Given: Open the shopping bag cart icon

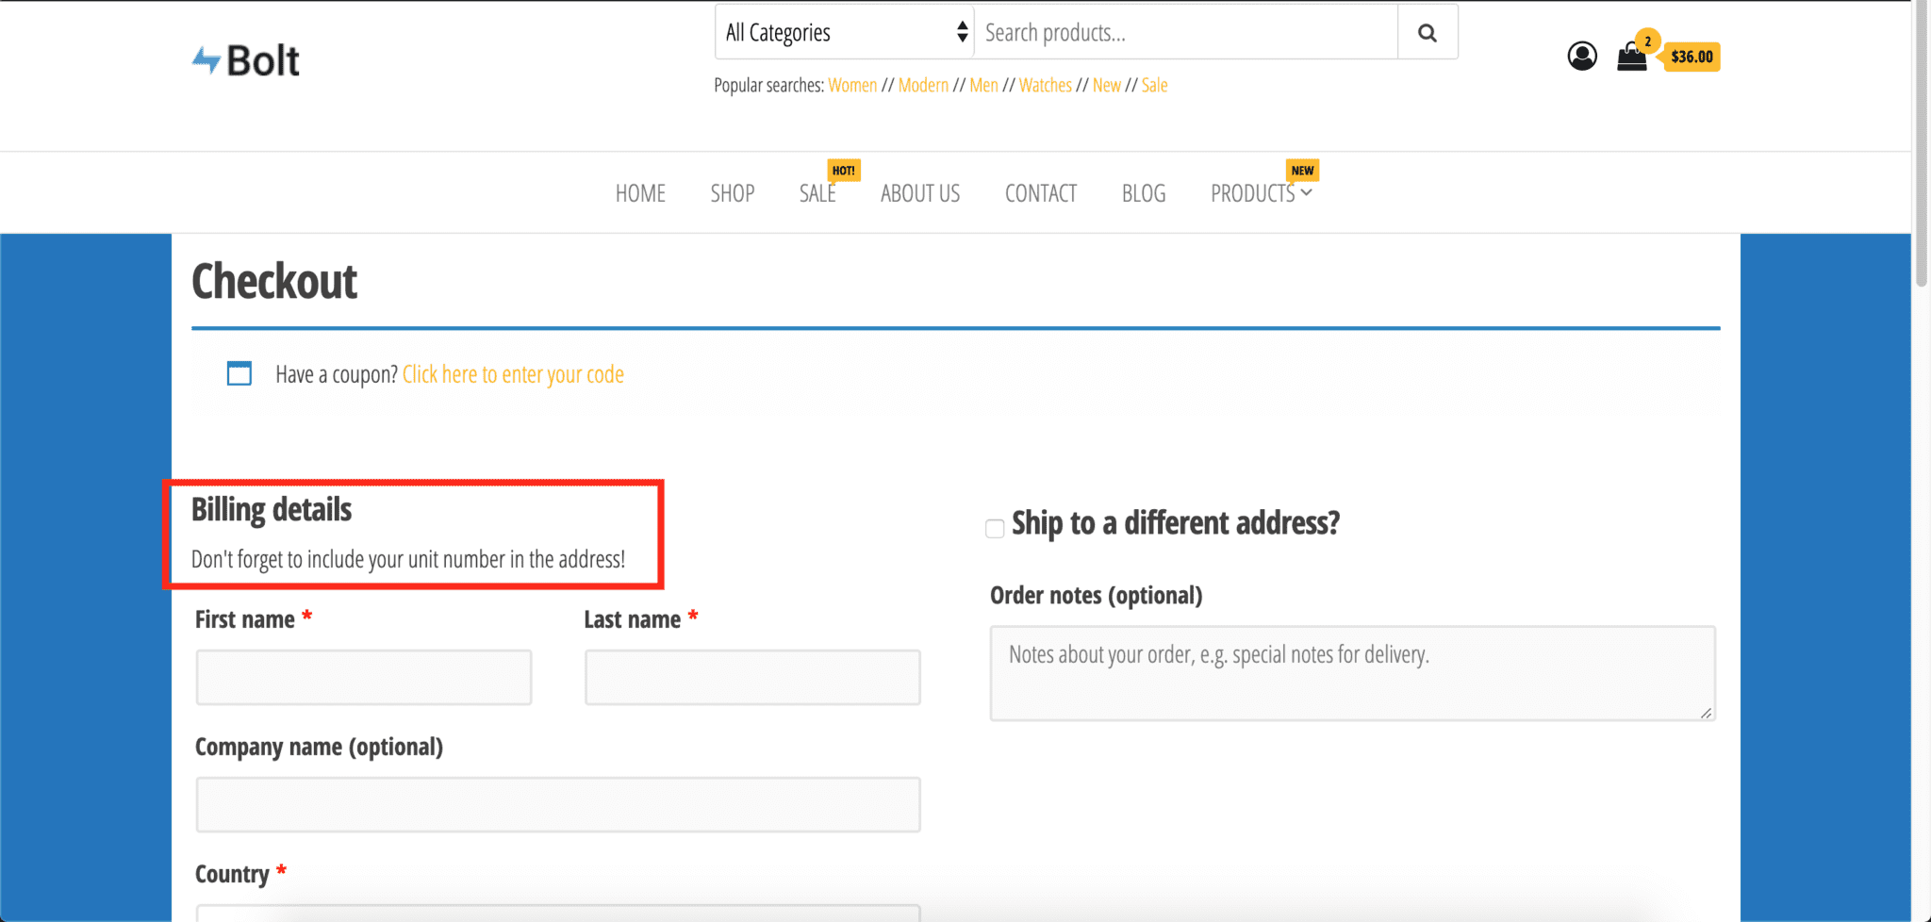Looking at the screenshot, I should (1632, 57).
